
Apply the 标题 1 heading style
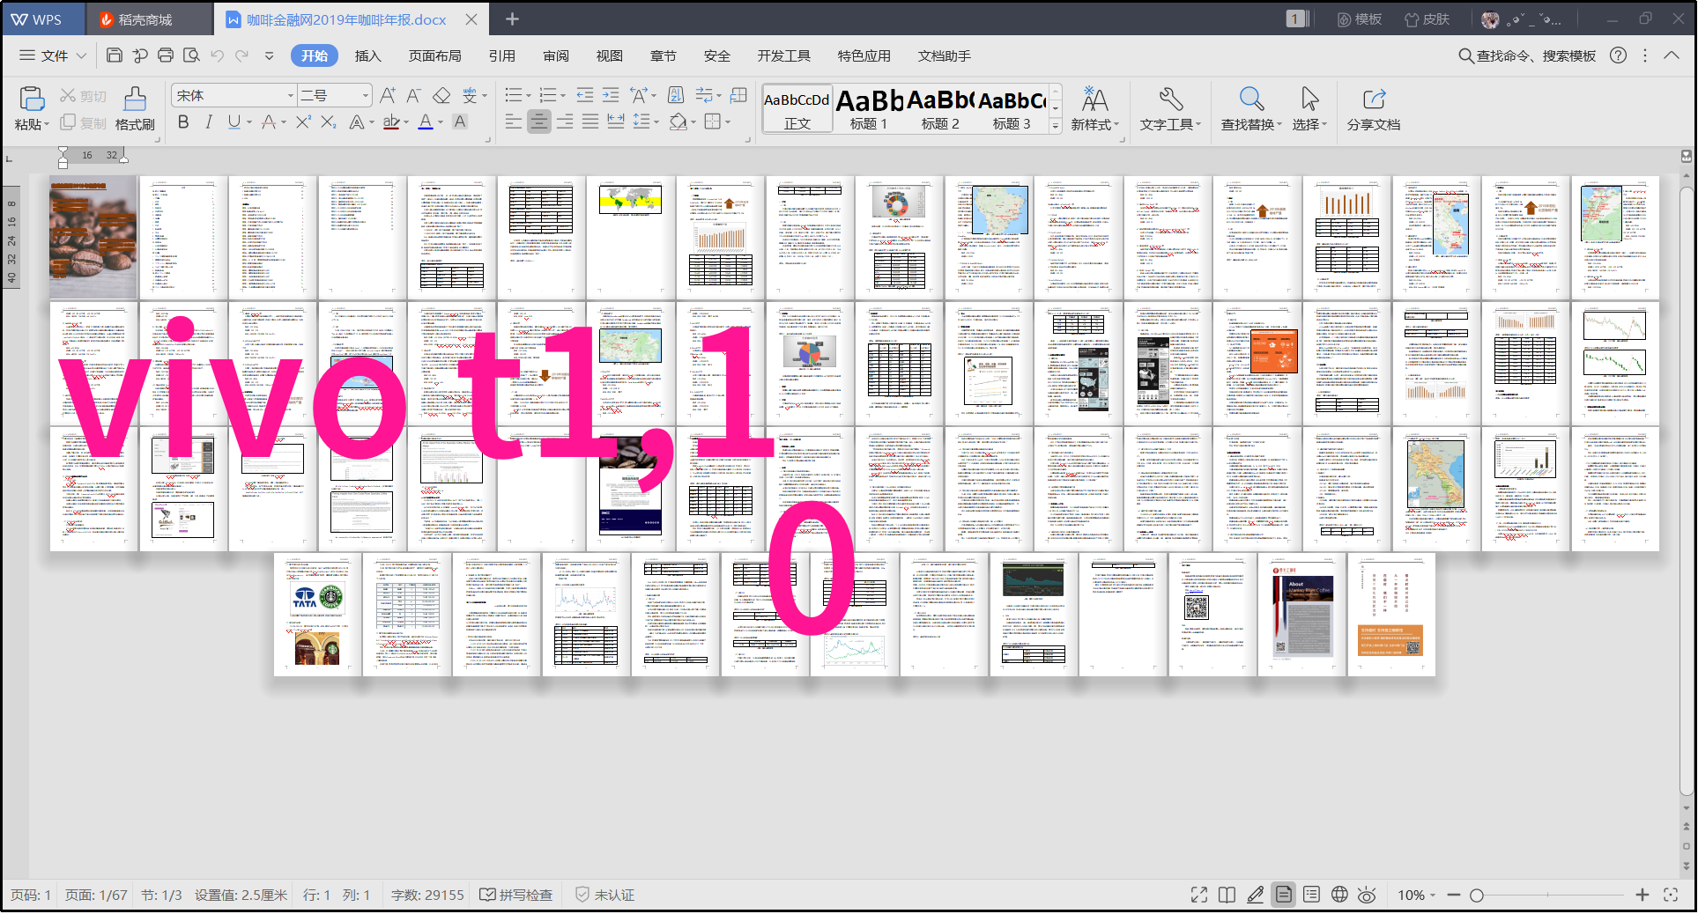pyautogui.click(x=869, y=109)
